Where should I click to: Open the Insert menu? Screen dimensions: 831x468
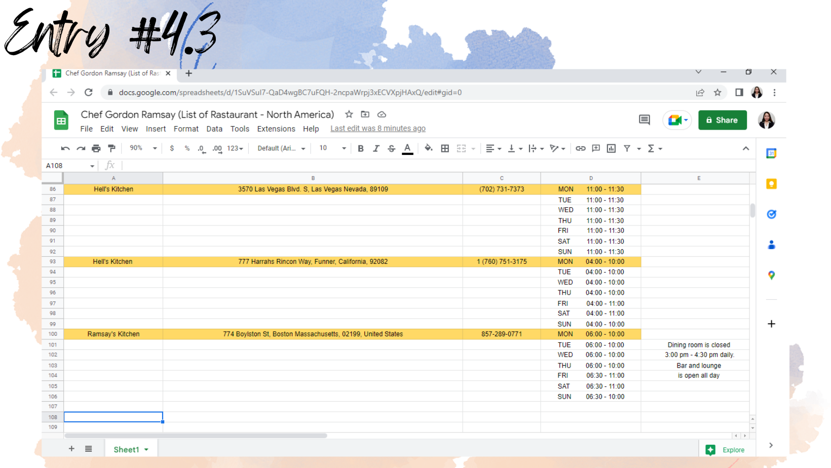tap(156, 129)
